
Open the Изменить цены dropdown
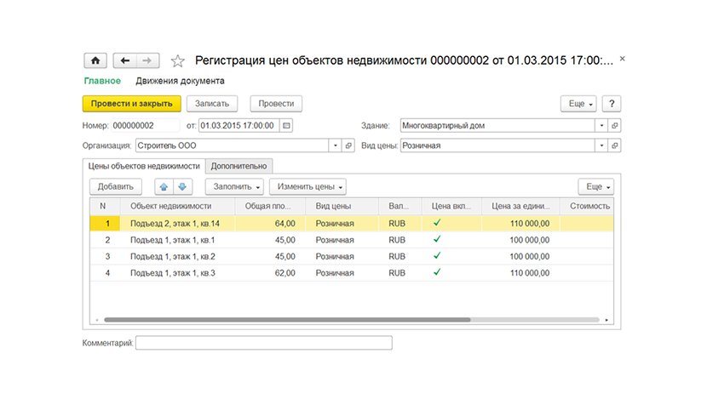[308, 186]
